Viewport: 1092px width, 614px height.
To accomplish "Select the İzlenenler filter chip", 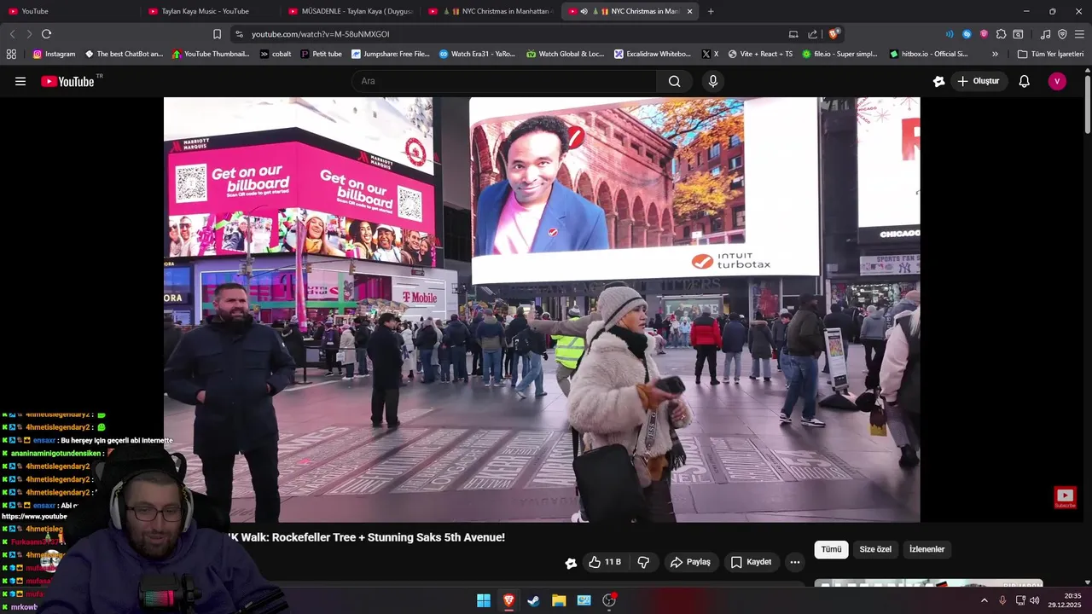I will pos(926,549).
